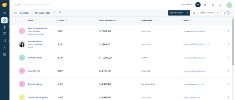Screen dimensions: 235x100
Task: Click the Import contacts button
Action: click(x=177, y=13)
